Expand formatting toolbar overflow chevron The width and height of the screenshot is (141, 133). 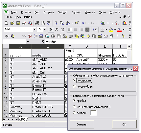pyautogui.click(x=130, y=29)
